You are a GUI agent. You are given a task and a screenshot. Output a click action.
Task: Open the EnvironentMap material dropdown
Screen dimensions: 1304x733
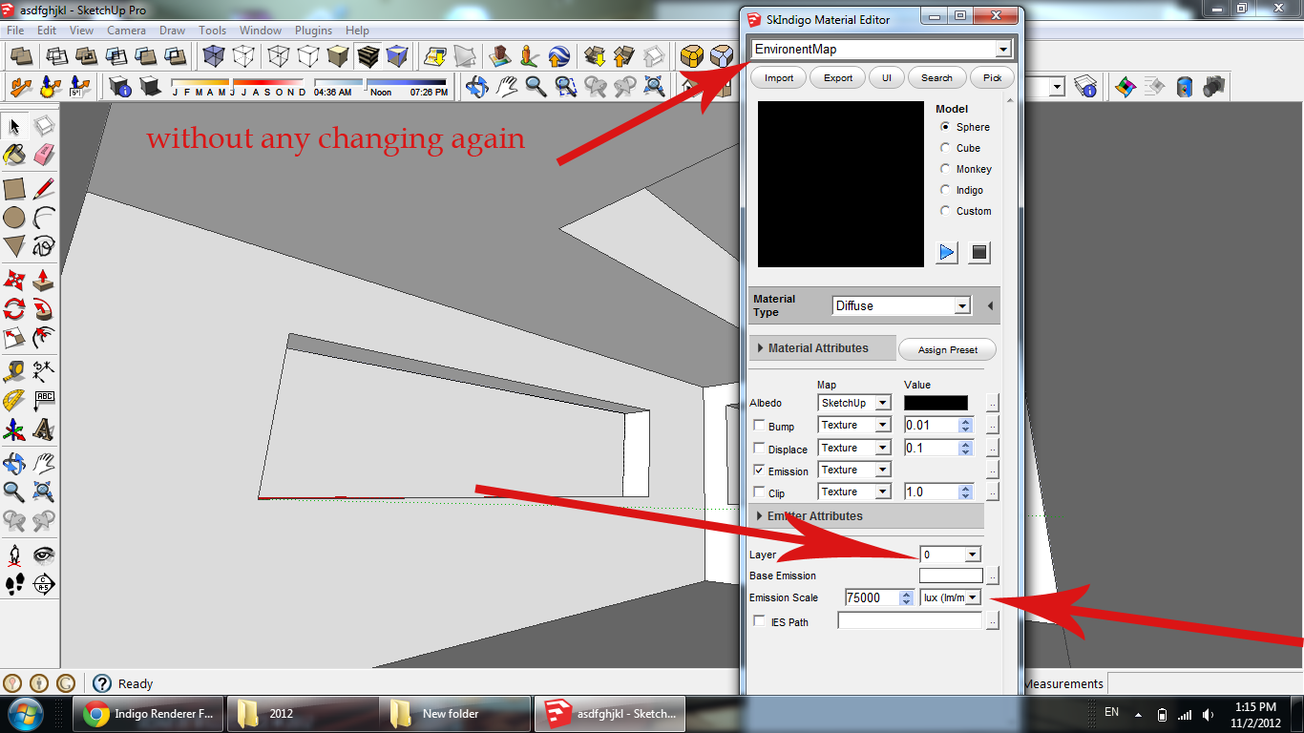coord(1002,49)
